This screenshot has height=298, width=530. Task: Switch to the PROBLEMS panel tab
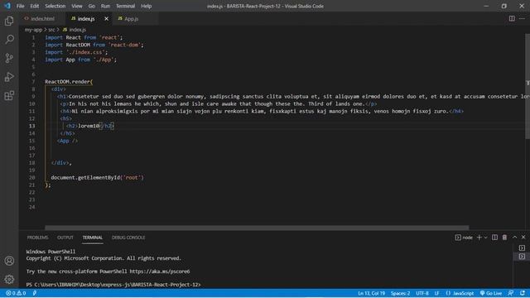37,238
